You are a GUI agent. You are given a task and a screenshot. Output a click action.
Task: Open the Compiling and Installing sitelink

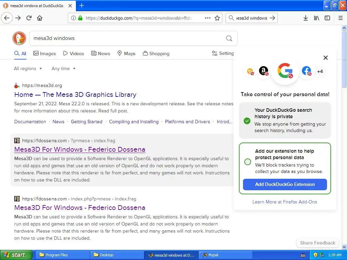pyautogui.click(x=134, y=122)
